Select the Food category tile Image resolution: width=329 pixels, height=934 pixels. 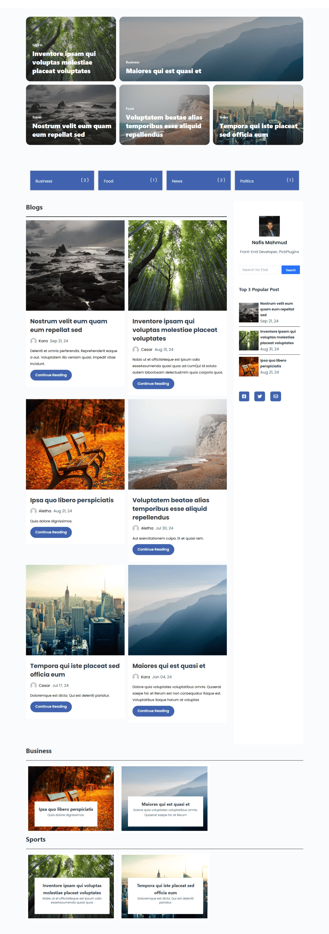(x=130, y=181)
